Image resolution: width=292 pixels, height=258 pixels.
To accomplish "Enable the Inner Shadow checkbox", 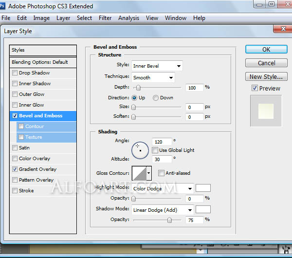I will [x=15, y=83].
